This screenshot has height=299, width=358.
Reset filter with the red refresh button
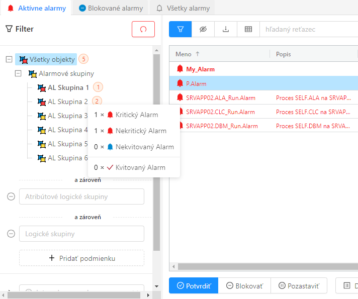143,29
